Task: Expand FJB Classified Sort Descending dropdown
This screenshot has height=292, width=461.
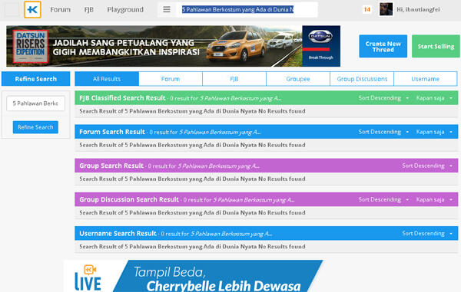Action: 383,98
